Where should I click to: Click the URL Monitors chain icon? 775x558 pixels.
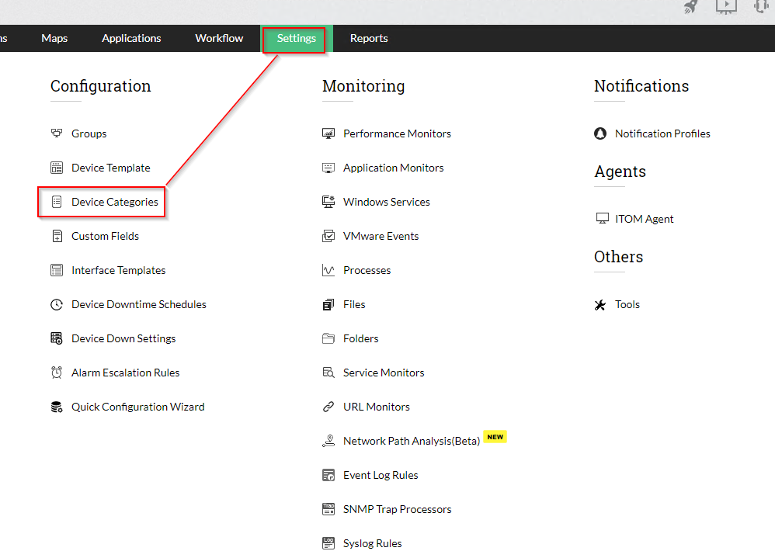tap(328, 407)
